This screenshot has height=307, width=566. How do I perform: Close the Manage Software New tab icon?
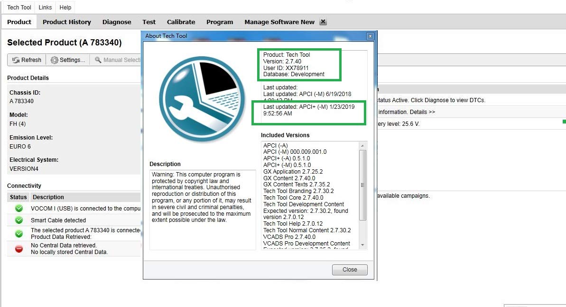click(x=323, y=22)
